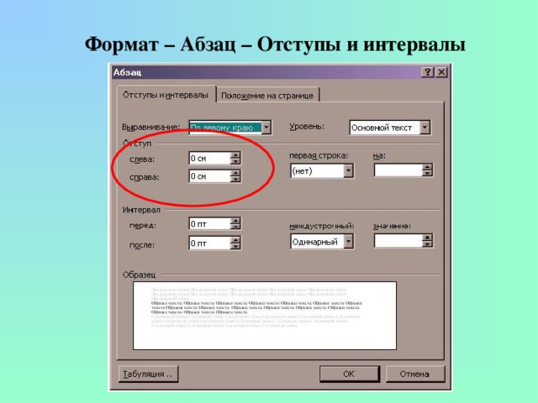This screenshot has width=538, height=403.
Task: Increase the слева indent value
Action: [235, 154]
